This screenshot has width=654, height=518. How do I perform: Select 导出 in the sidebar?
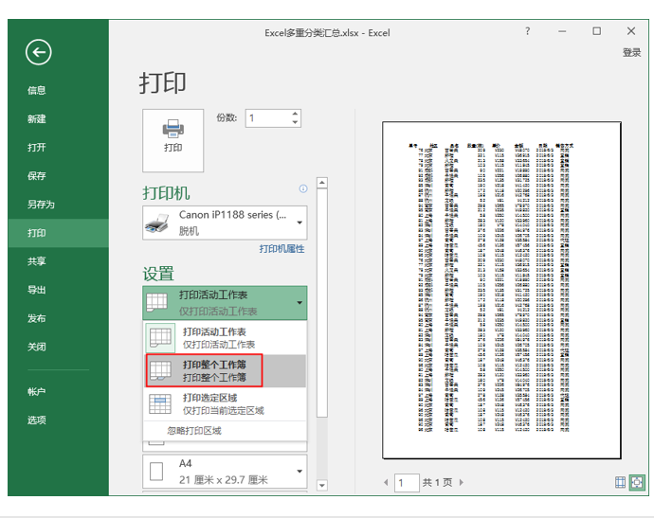pos(37,290)
